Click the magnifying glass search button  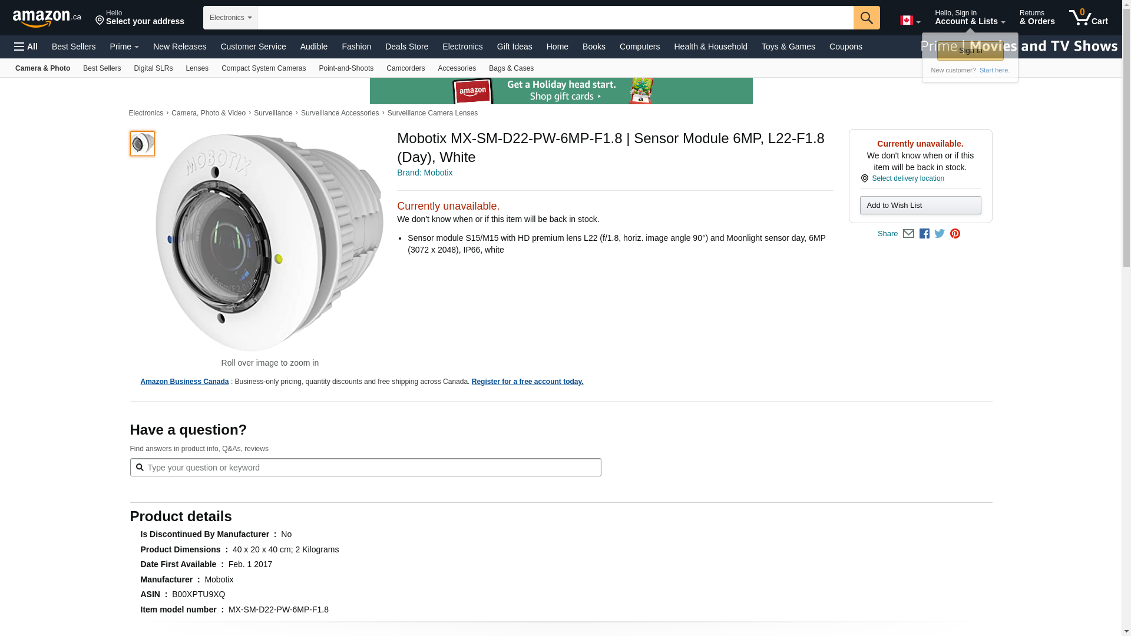(866, 18)
